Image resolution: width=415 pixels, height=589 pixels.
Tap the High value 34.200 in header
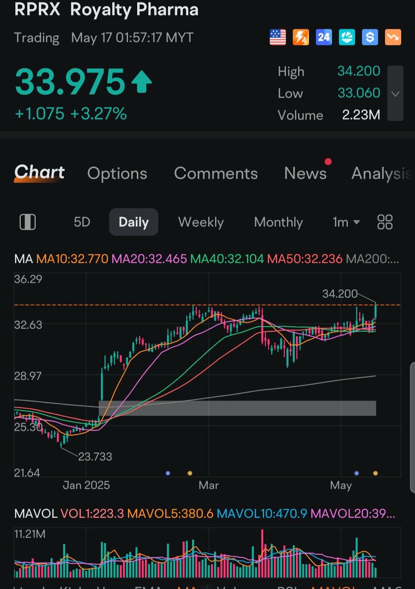click(x=359, y=71)
